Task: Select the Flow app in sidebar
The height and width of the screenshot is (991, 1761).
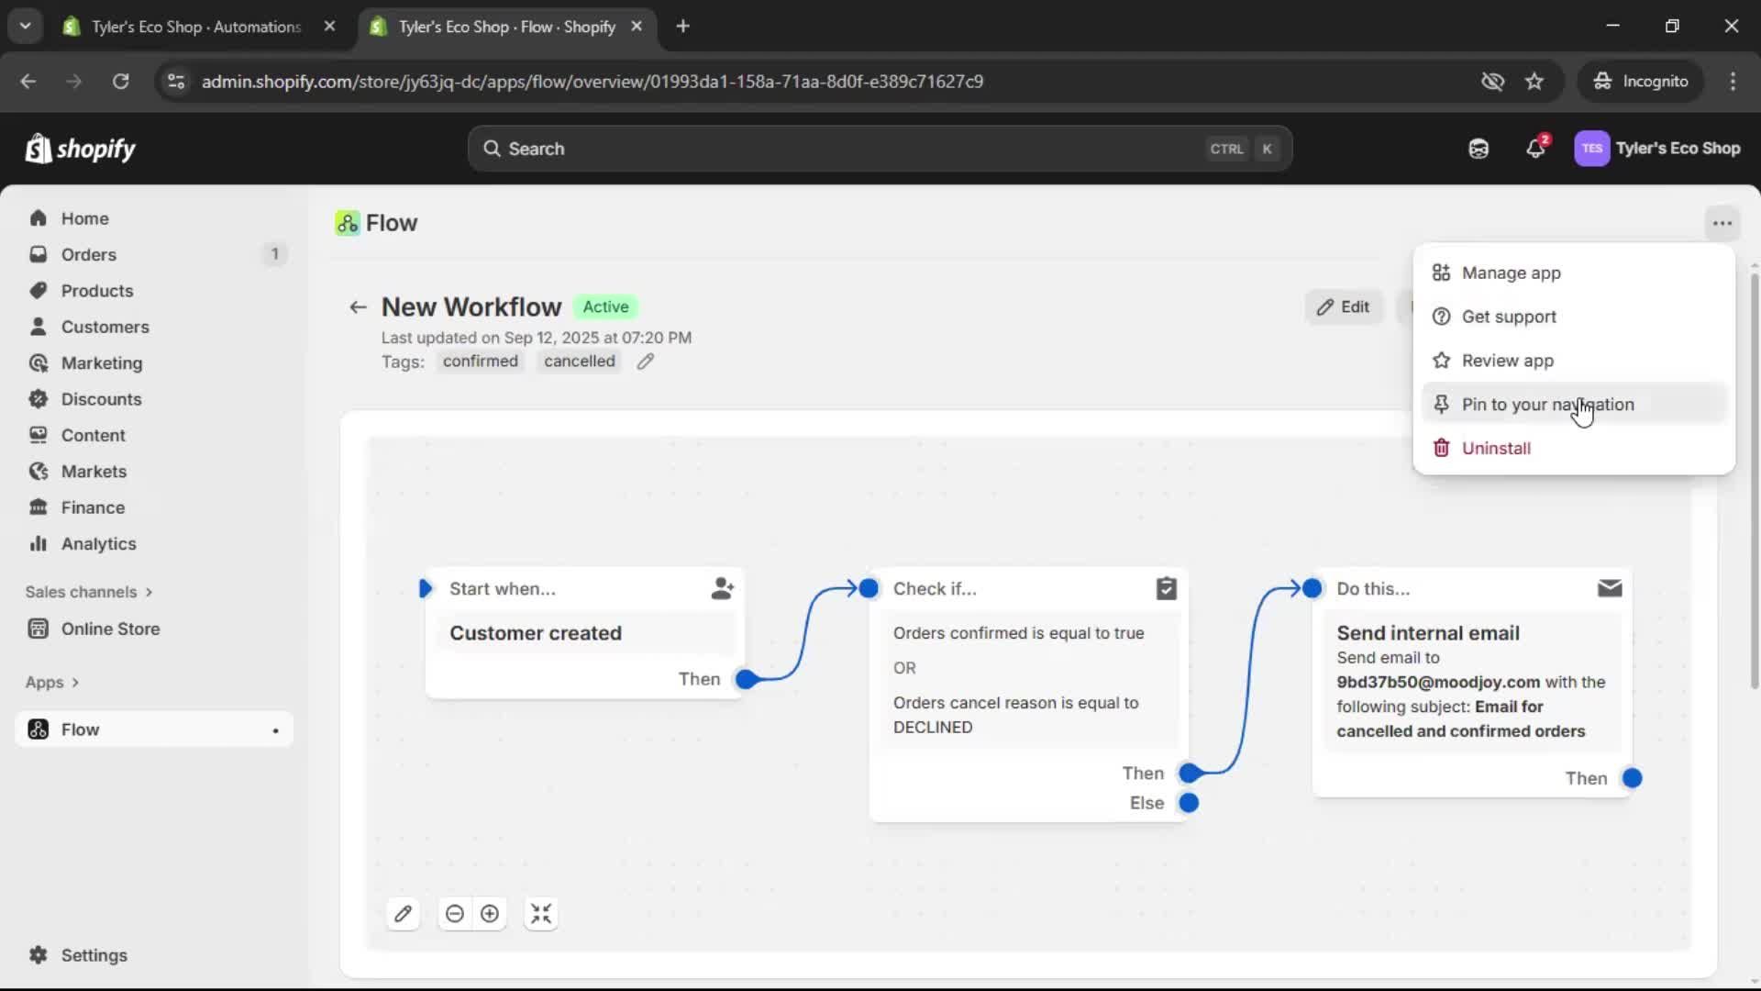Action: point(154,729)
